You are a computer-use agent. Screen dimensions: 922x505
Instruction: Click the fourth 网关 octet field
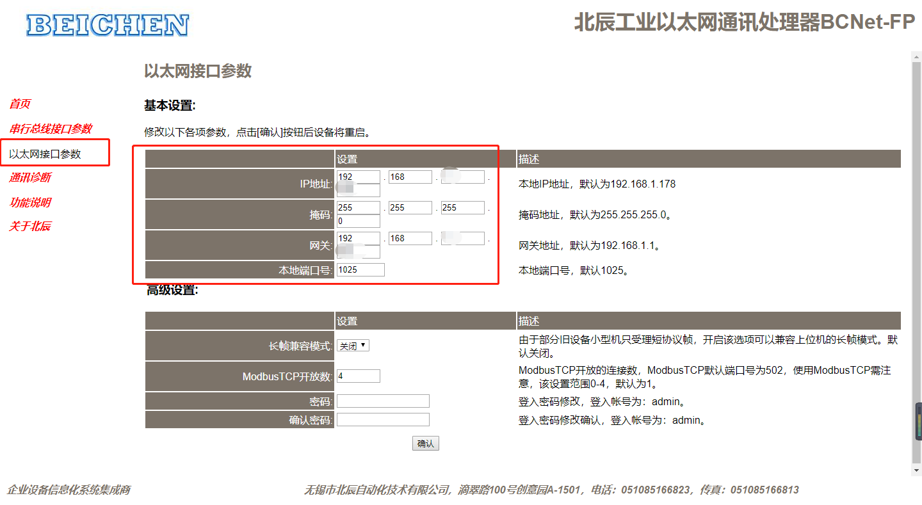(x=359, y=252)
